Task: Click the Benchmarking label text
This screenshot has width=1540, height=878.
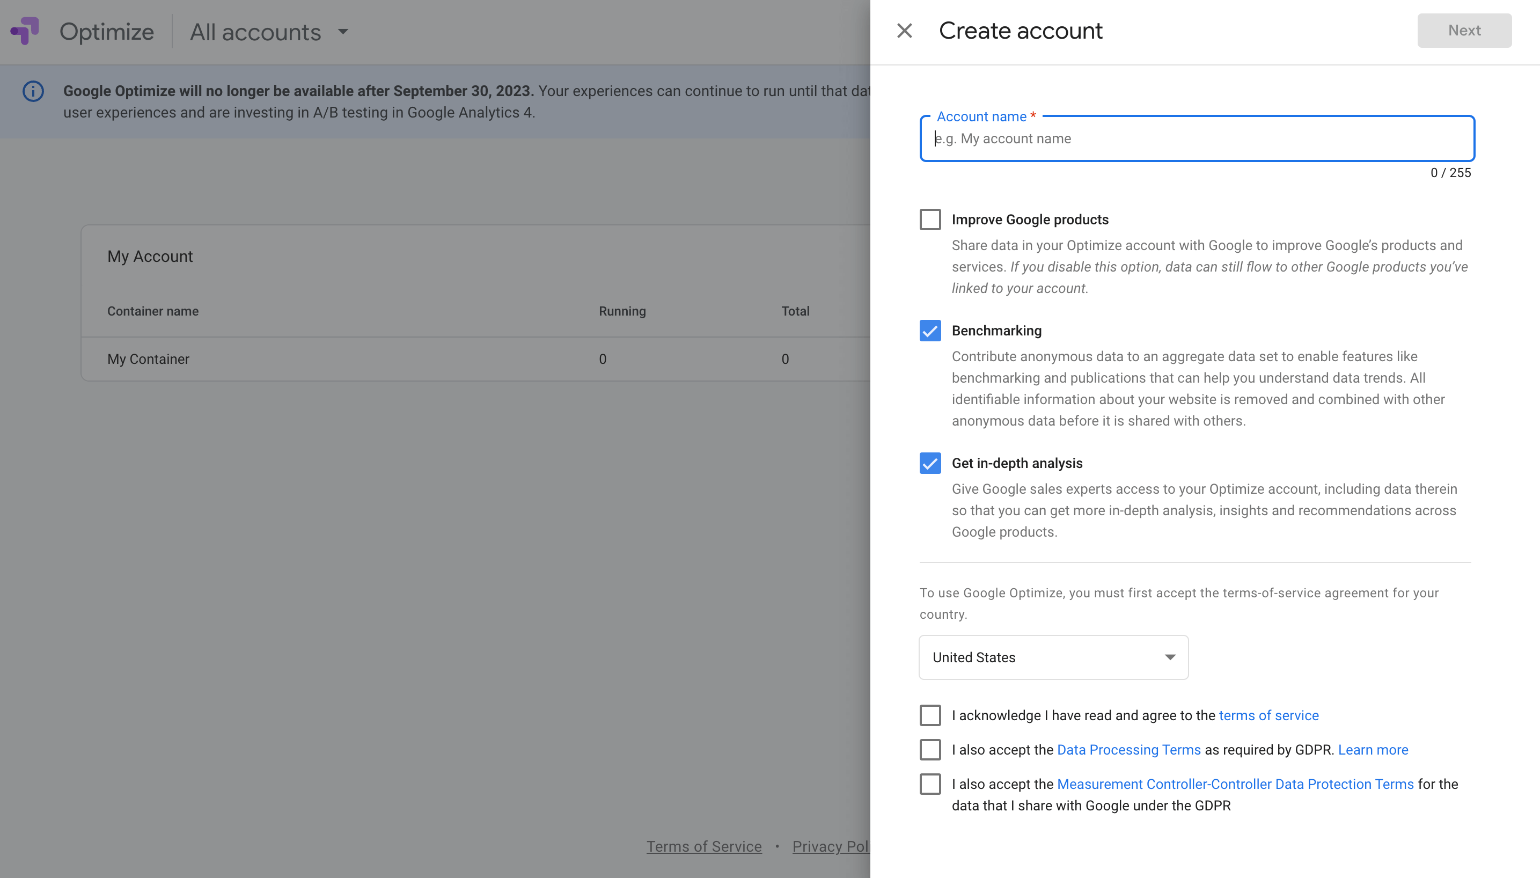Action: click(996, 331)
